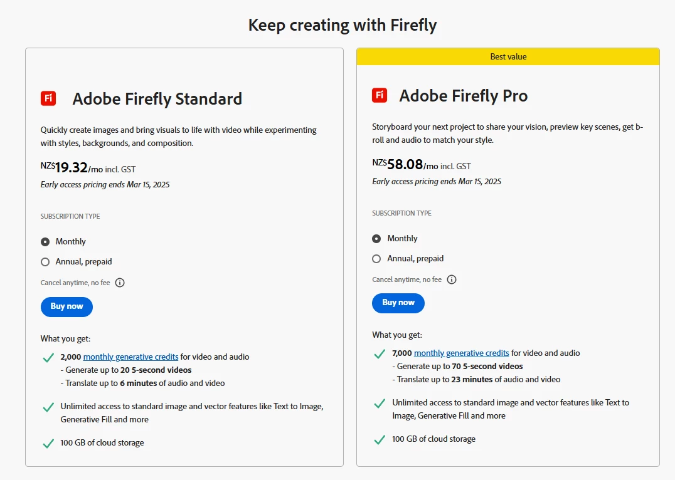Click the Adobe Firefly Pro heading

(464, 96)
